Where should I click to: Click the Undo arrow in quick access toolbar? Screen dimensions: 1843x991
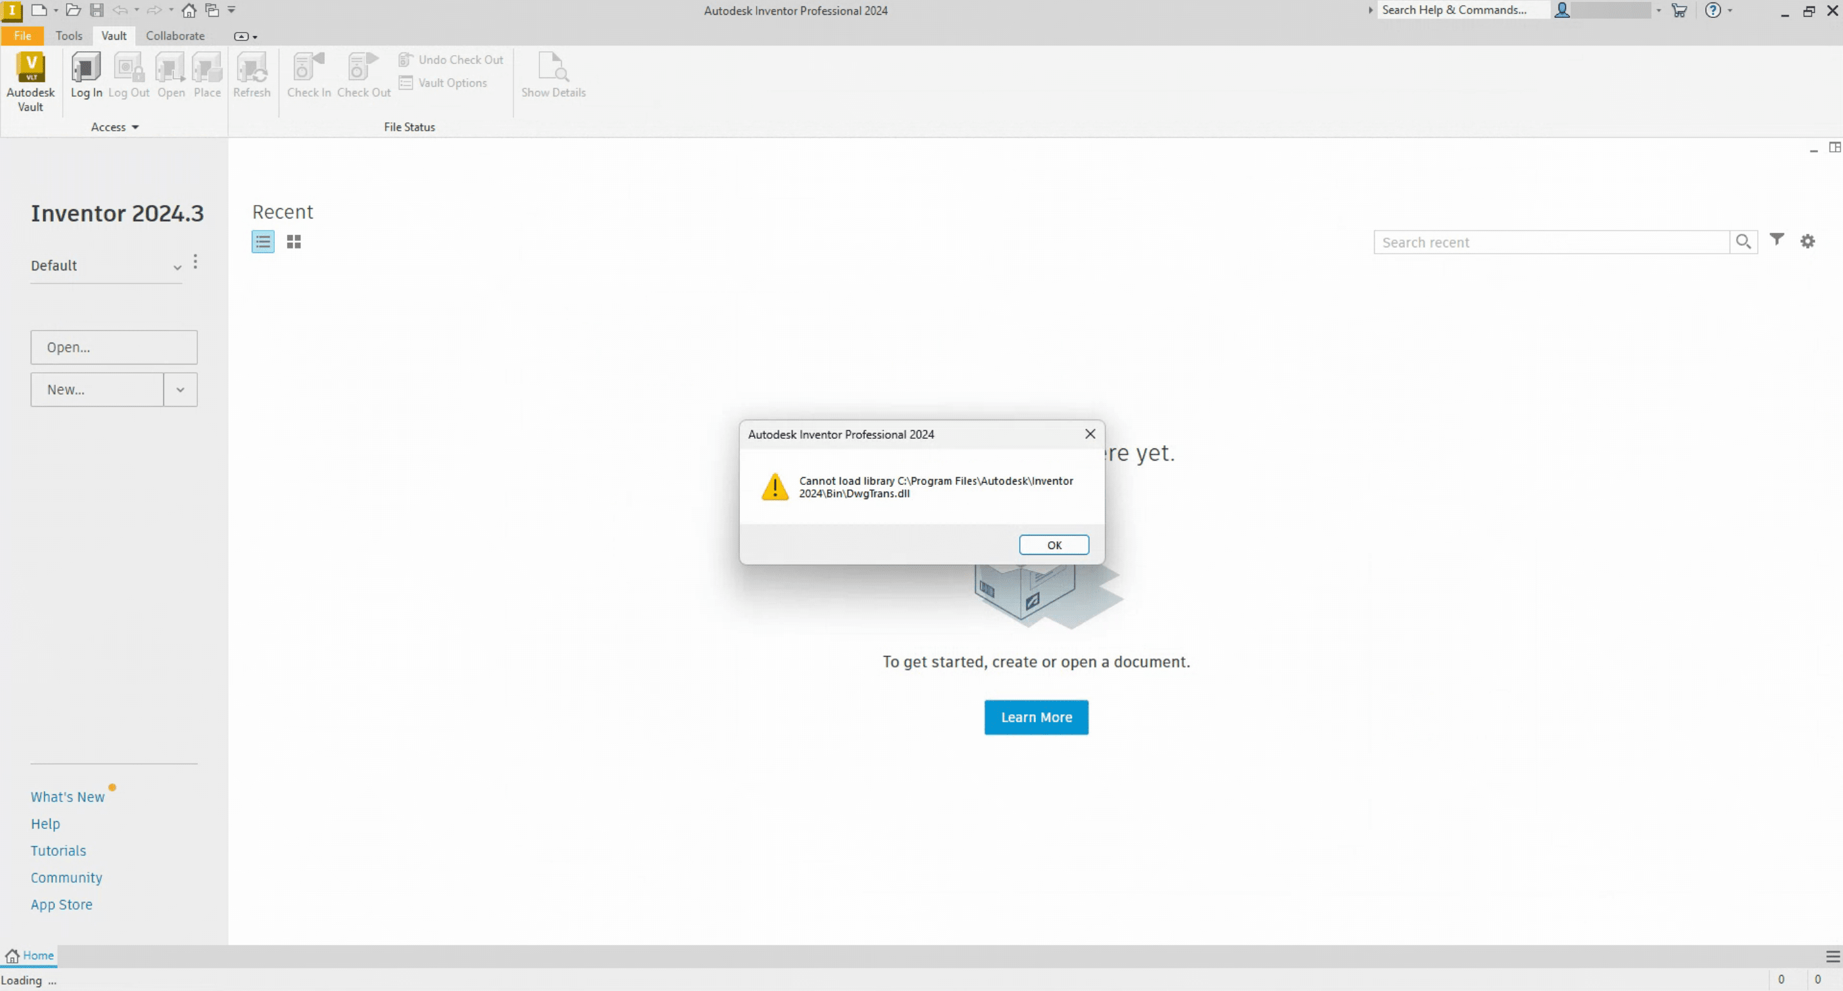click(120, 10)
